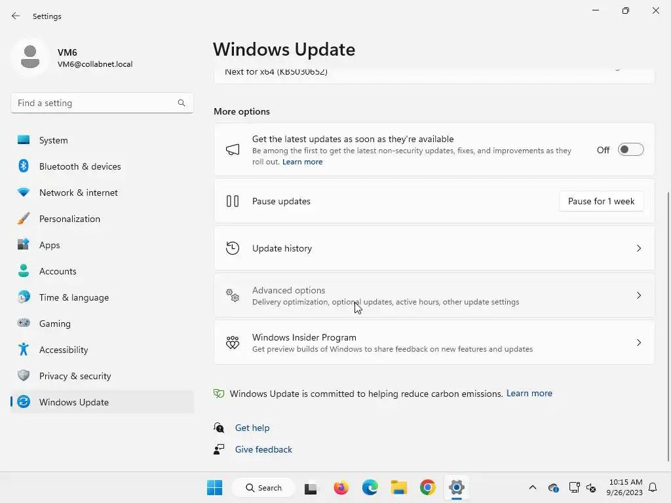This screenshot has height=503, width=671.
Task: Open the Give feedback link
Action: pyautogui.click(x=263, y=449)
